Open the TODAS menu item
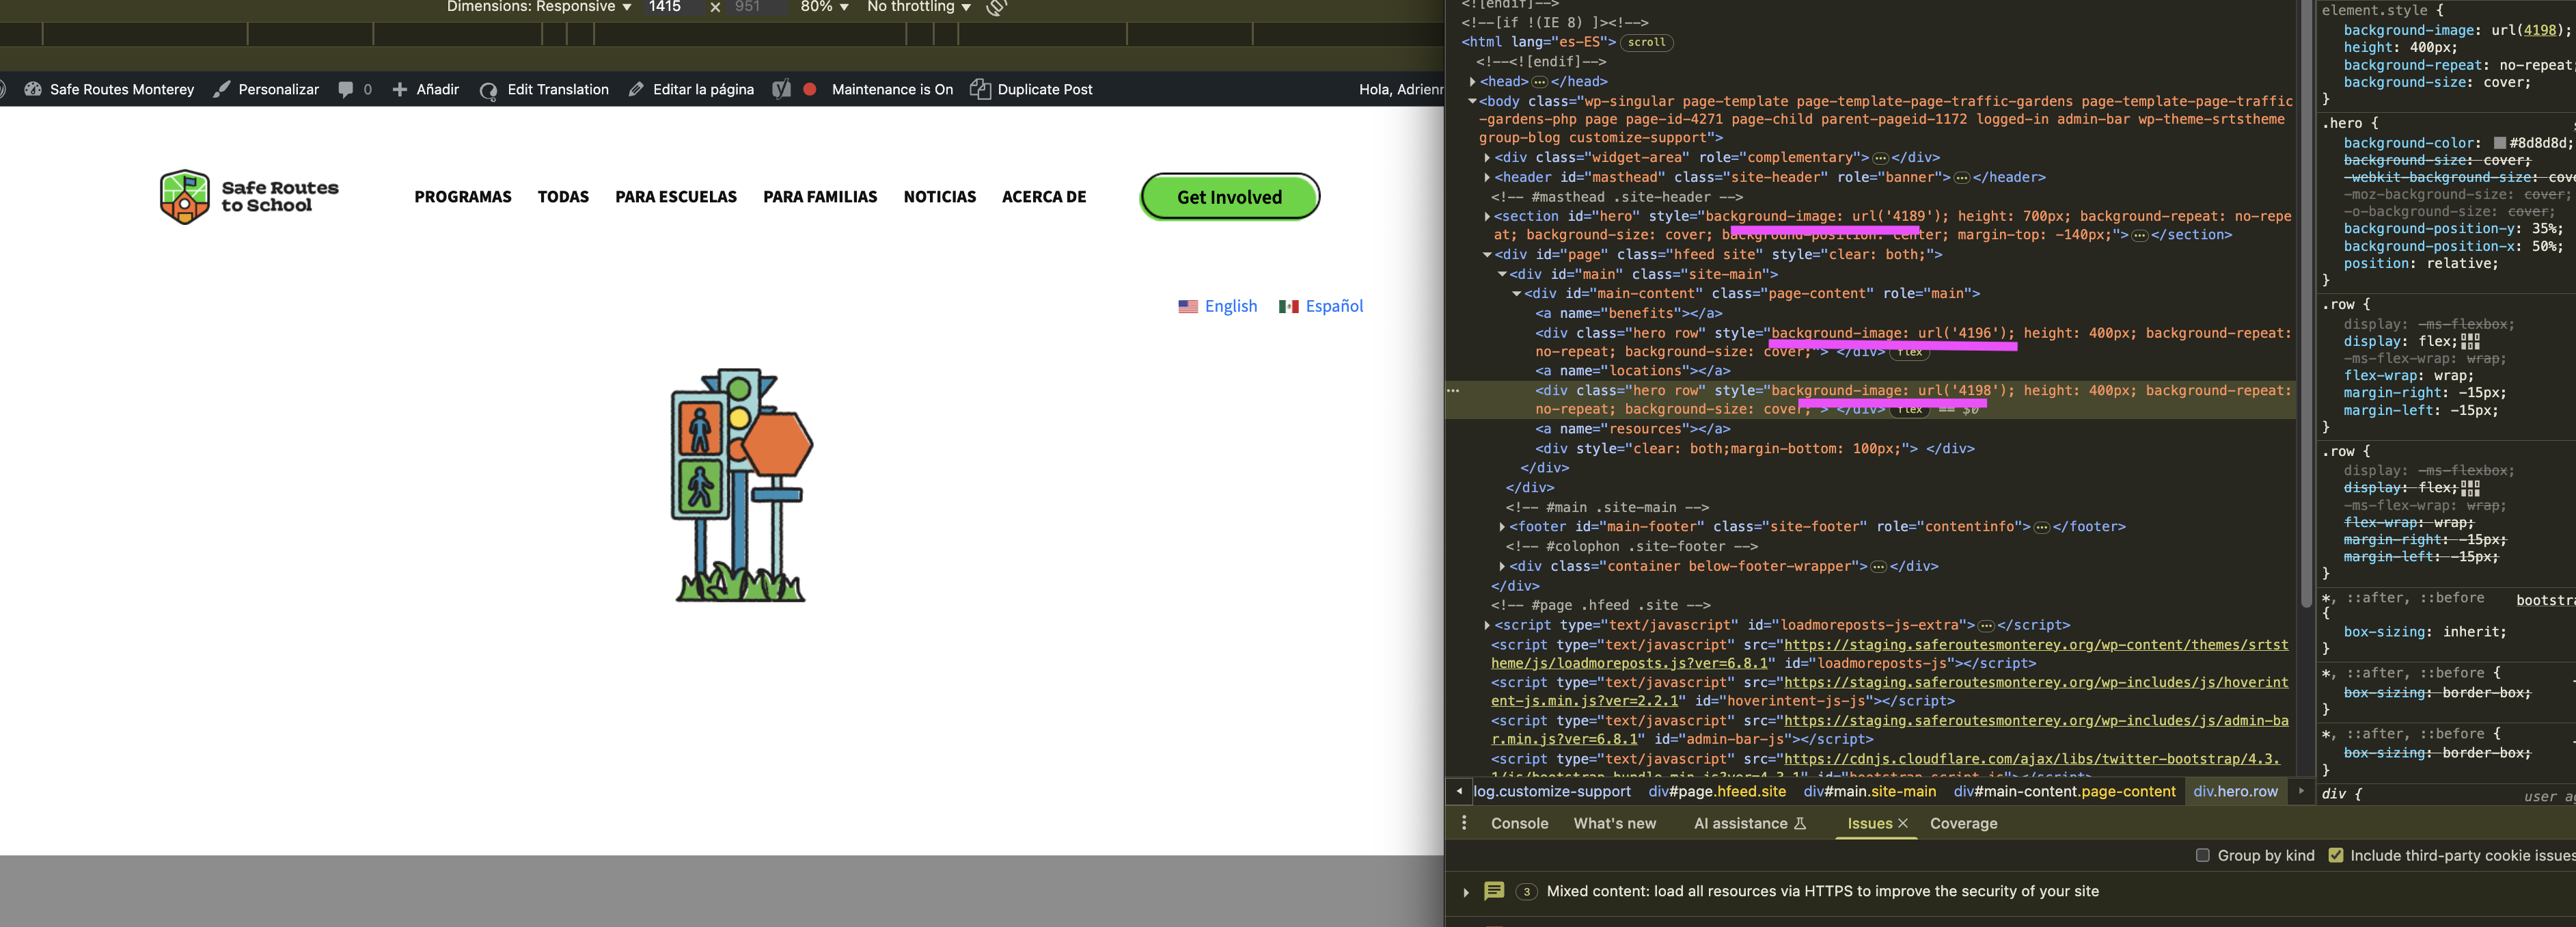Image resolution: width=2576 pixels, height=927 pixels. click(563, 197)
